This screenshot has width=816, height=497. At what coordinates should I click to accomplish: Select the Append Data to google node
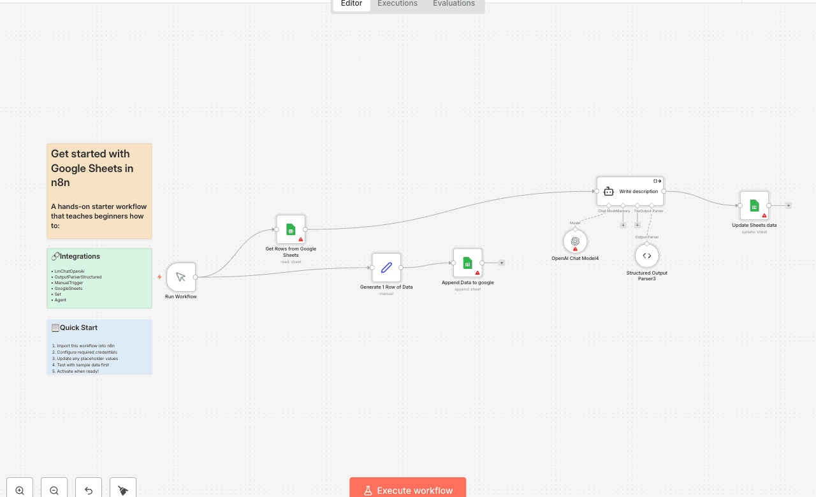[467, 263]
